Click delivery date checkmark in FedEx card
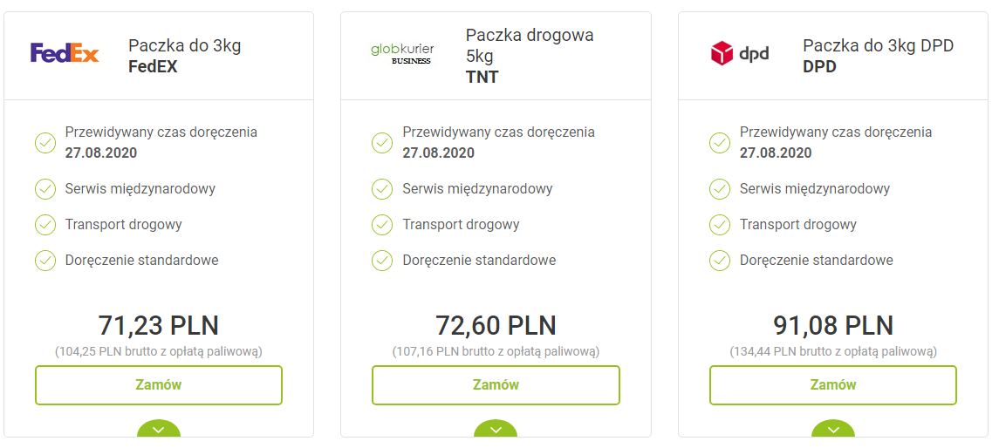The width and height of the screenshot is (999, 448). tap(45, 143)
